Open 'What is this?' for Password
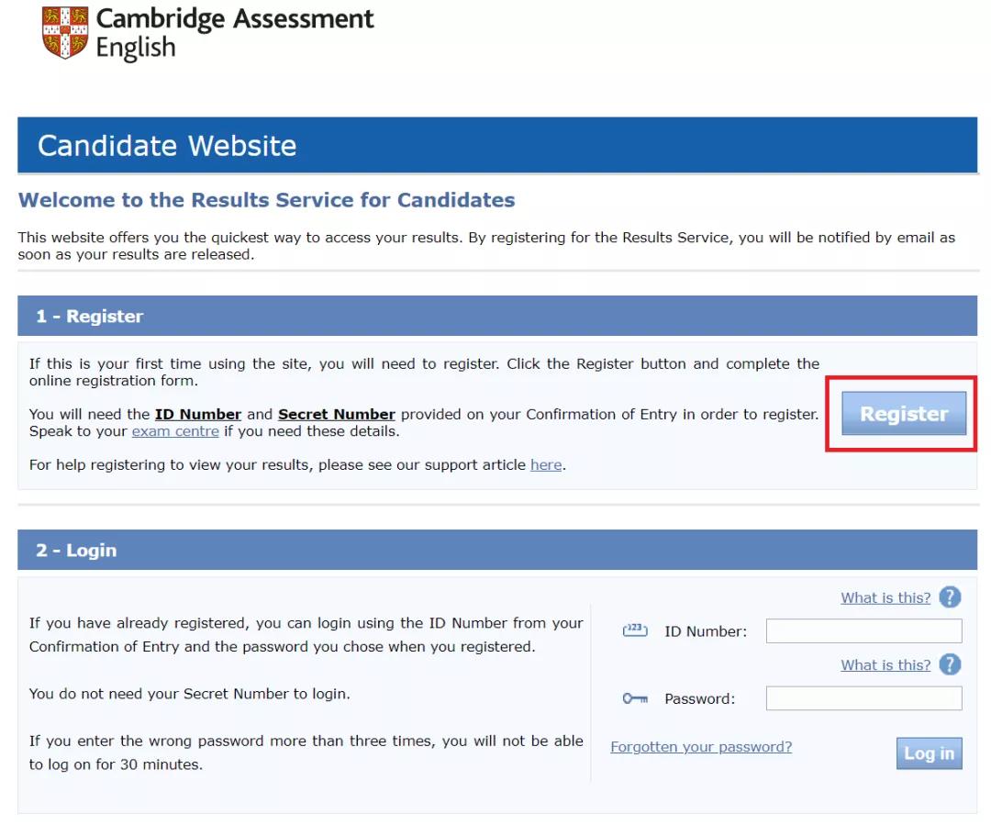Screen dimensions: 991x825 tap(885, 665)
